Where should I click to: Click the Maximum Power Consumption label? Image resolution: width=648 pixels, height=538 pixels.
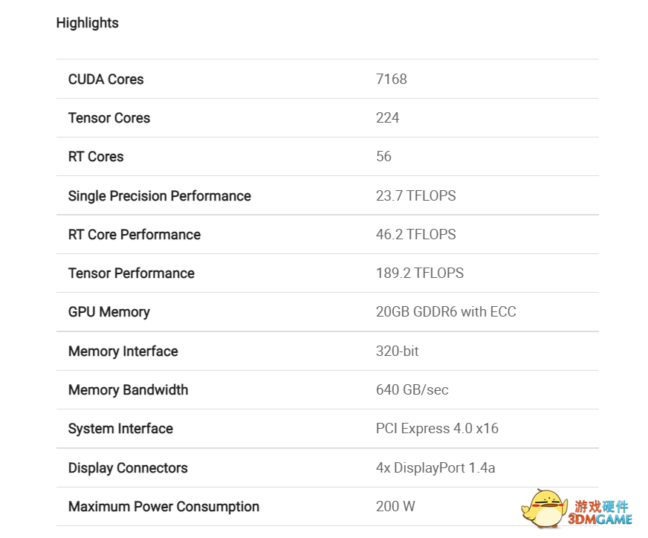pos(163,507)
